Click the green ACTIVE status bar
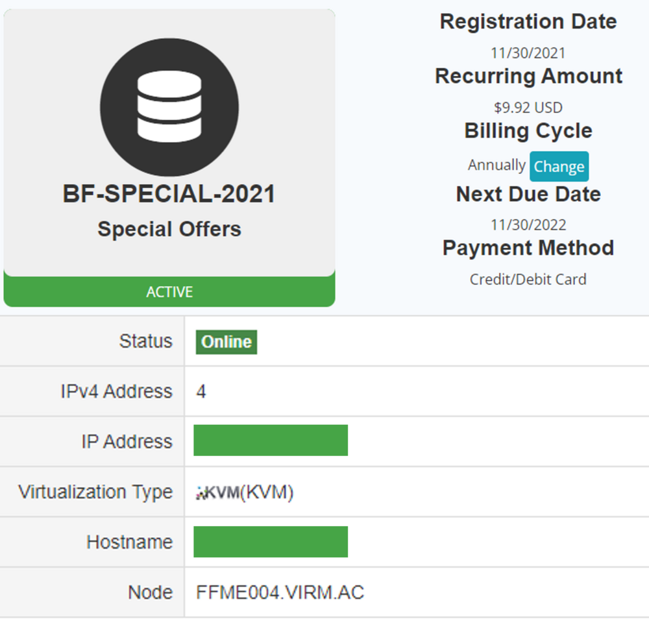This screenshot has height=622, width=649. point(169,292)
